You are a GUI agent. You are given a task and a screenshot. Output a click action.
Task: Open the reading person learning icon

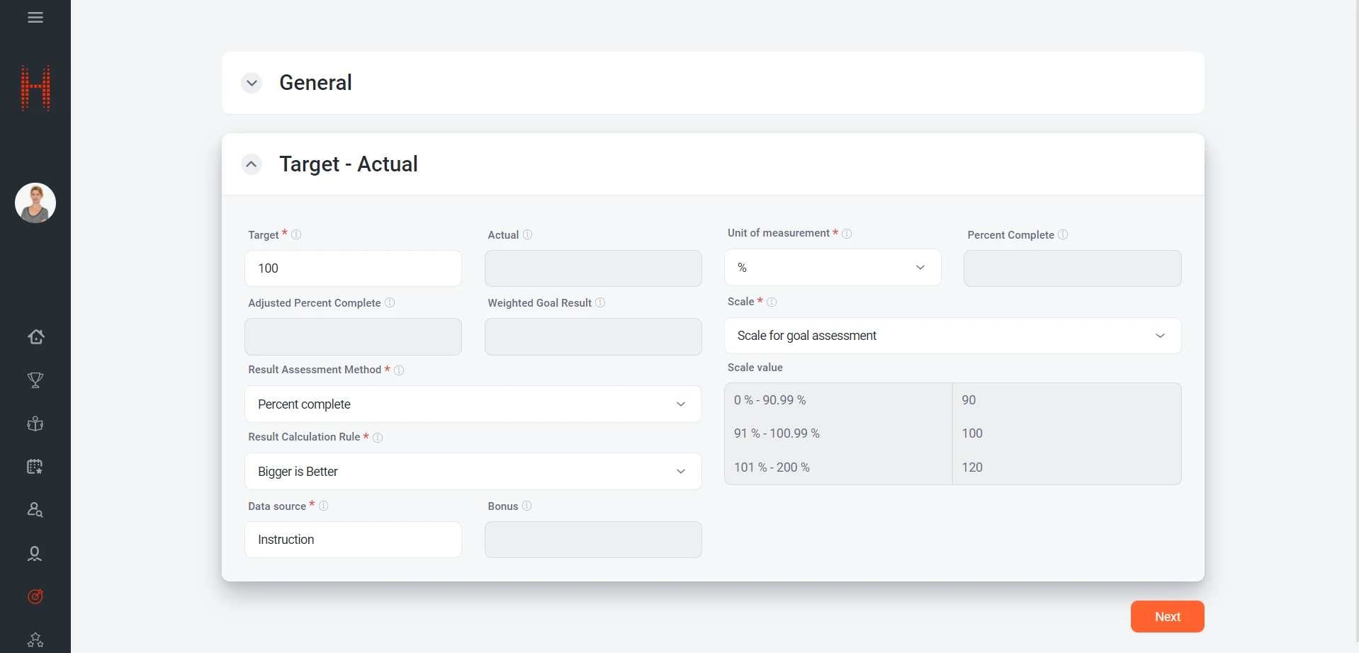click(x=35, y=424)
